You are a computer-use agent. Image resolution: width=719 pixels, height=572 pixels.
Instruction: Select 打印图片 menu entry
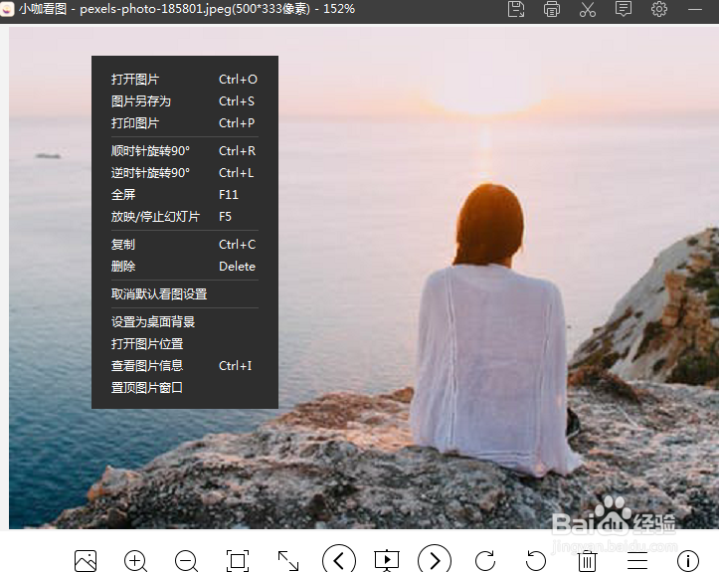[x=185, y=123]
